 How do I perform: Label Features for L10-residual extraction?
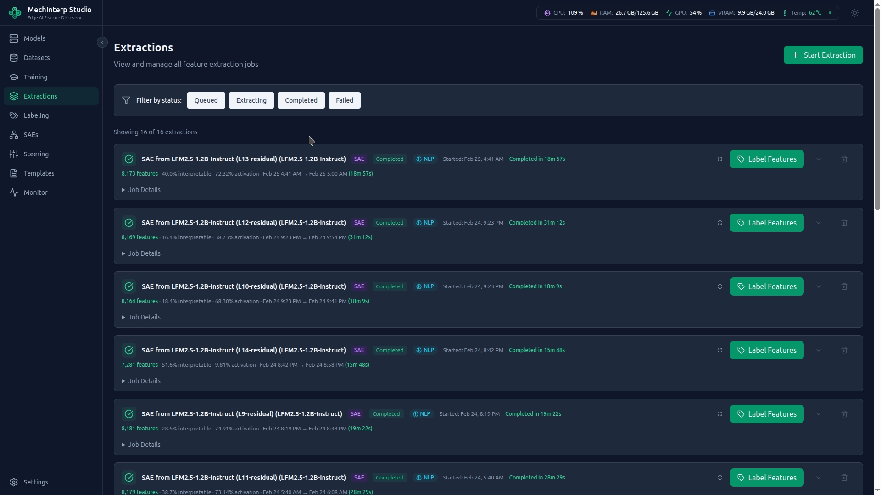[x=767, y=286]
